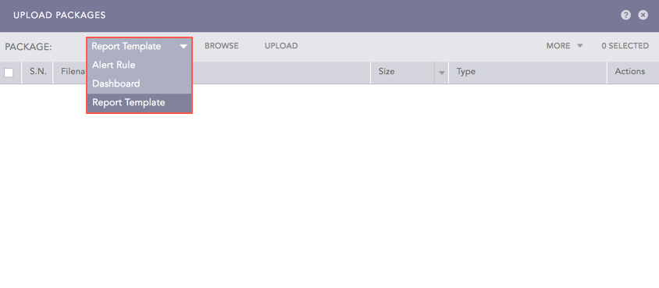This screenshot has width=659, height=288.
Task: Tick the select-all checkbox in table header
Action: [9, 73]
